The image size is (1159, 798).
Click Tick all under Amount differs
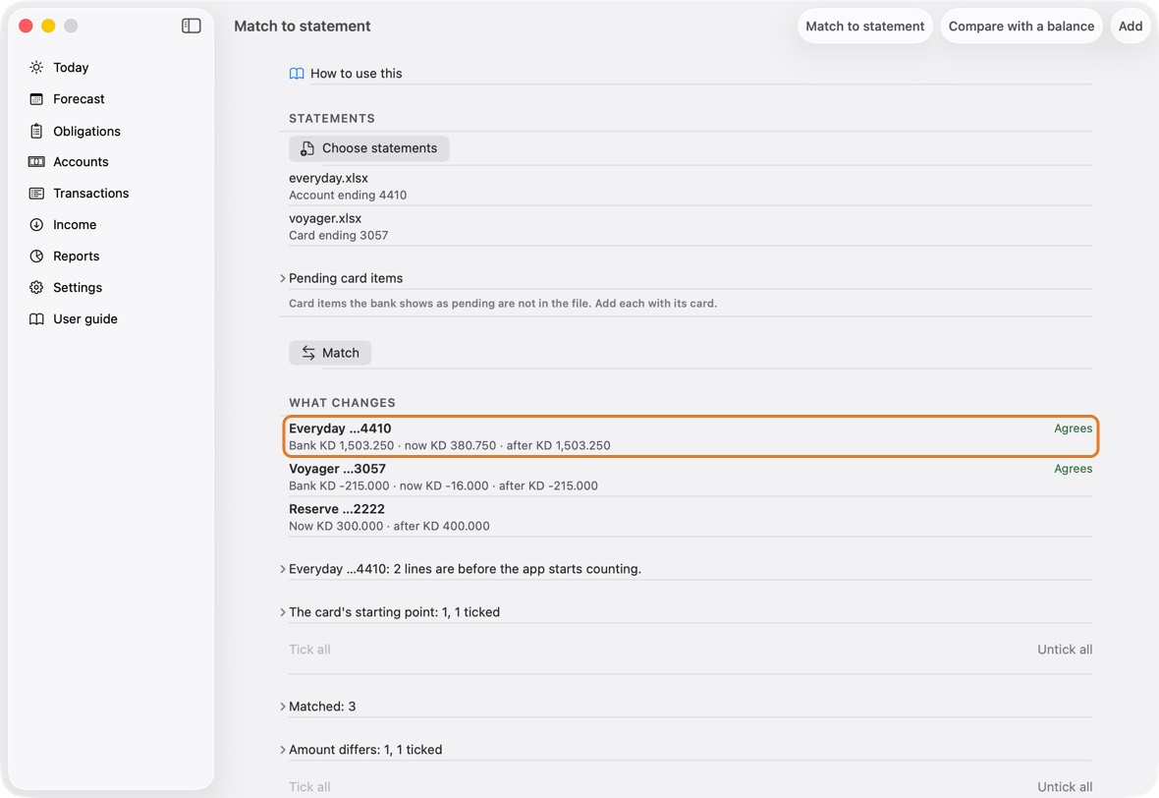[309, 787]
